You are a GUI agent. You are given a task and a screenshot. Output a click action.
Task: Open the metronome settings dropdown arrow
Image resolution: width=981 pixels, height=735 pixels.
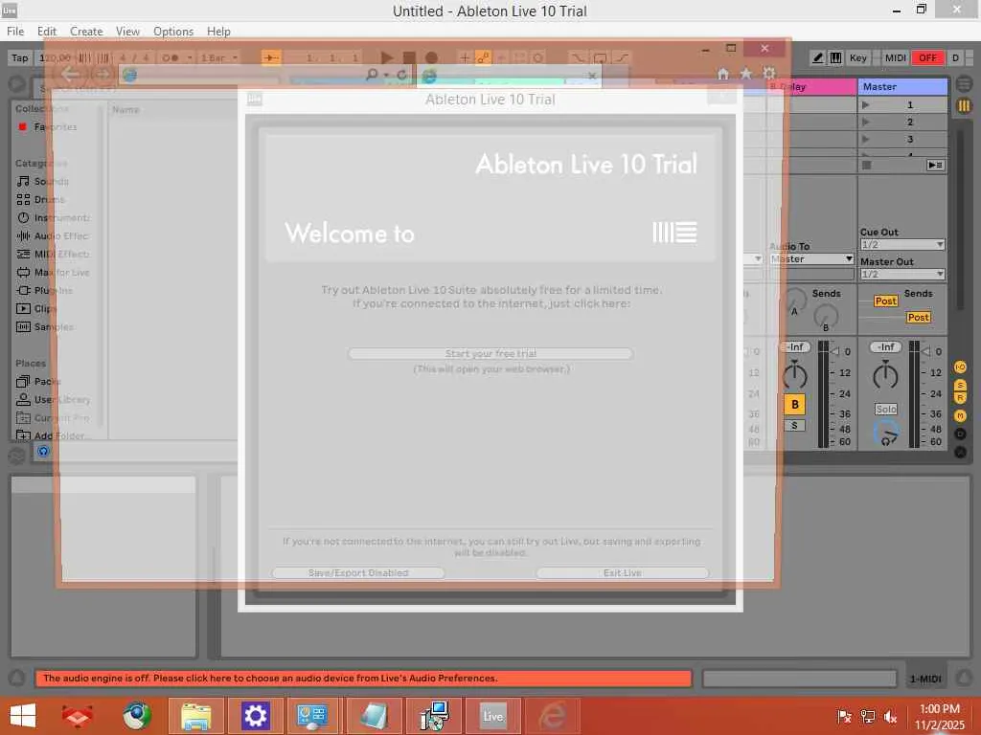coord(189,57)
